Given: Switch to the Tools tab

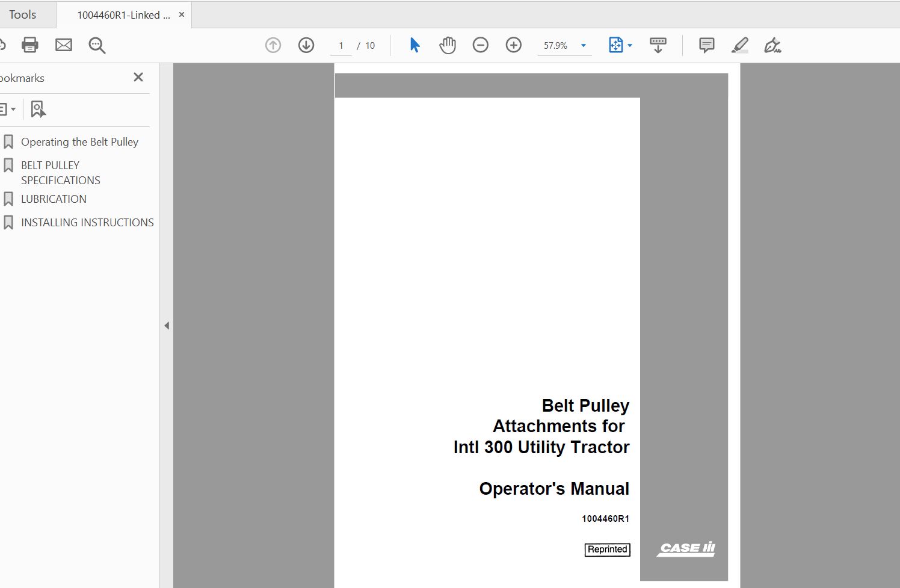Looking at the screenshot, I should coord(23,14).
